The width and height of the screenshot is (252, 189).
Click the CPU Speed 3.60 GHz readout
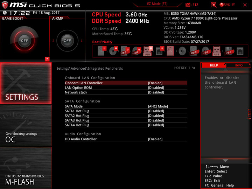[119, 14]
